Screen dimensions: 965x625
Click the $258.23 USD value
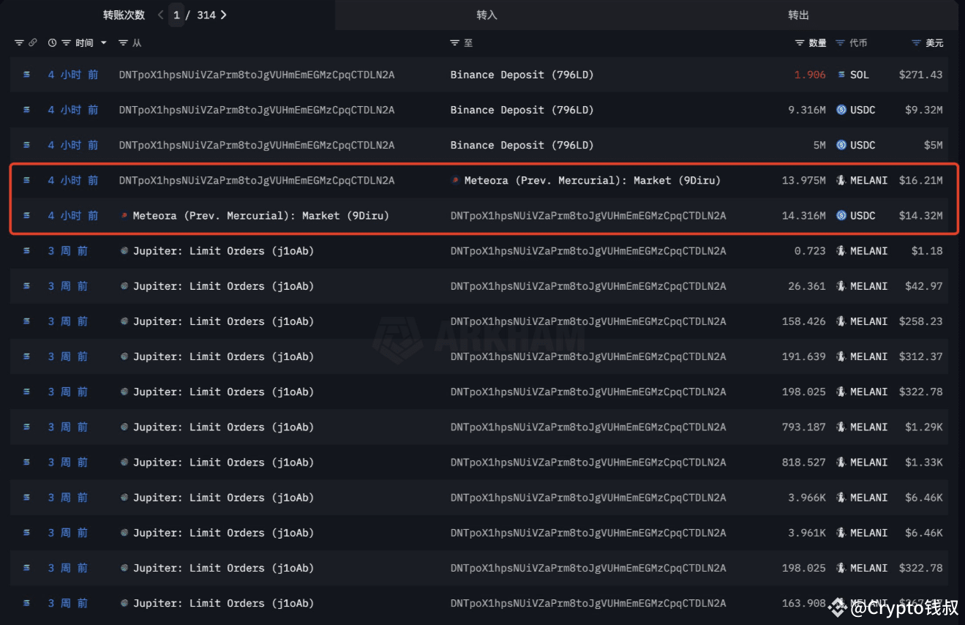921,321
